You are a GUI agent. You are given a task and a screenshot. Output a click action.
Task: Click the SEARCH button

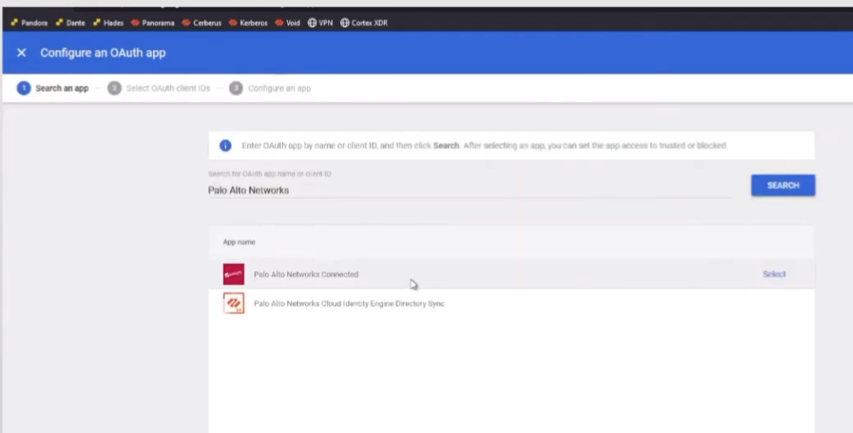(x=783, y=185)
